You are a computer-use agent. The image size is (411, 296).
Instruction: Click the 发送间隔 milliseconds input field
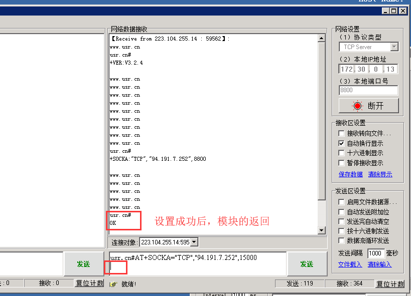pos(376,253)
